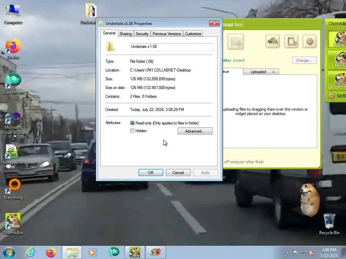Click the '(unset)' folder text in ChomikBox
Screen dimensions: 346x259
click(239, 60)
